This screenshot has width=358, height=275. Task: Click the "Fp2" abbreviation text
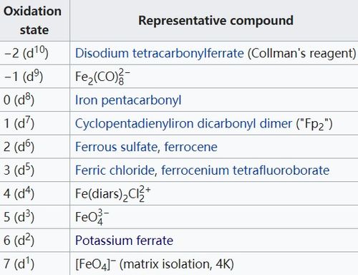[x=314, y=124]
